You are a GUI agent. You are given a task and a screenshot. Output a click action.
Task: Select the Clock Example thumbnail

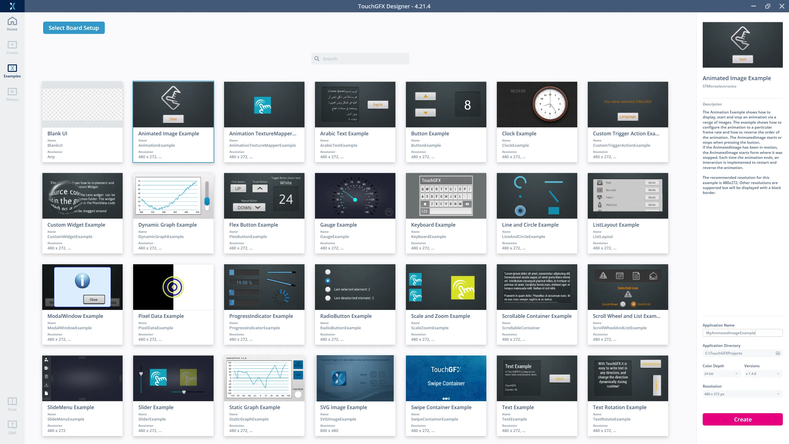(537, 105)
